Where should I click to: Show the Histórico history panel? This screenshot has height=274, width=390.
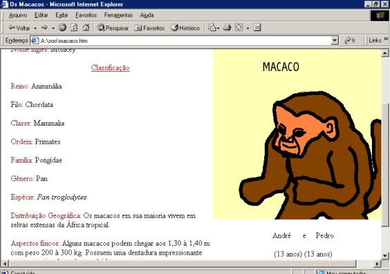click(x=185, y=28)
